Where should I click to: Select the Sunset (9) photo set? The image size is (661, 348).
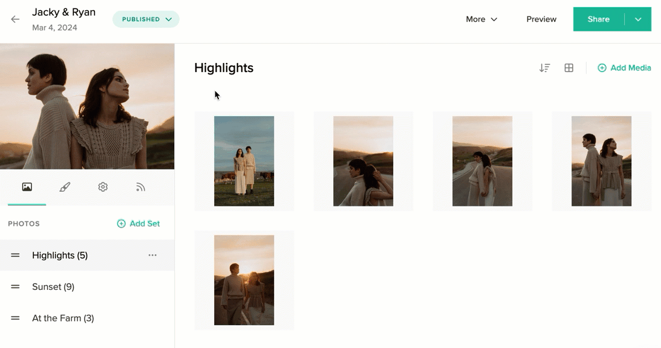pyautogui.click(x=53, y=287)
